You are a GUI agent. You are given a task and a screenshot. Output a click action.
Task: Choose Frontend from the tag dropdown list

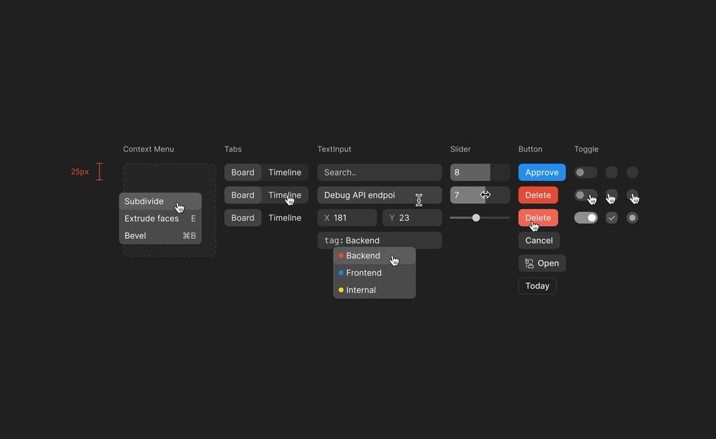(x=364, y=273)
